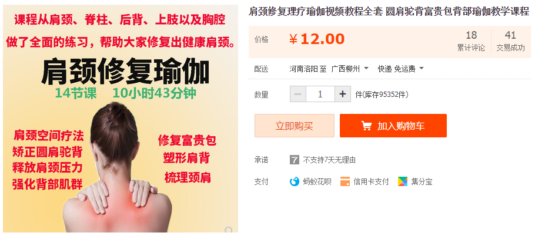This screenshot has height=246, width=535.
Task: Open the 18 累计评论 reviews
Action: [x=471, y=41]
